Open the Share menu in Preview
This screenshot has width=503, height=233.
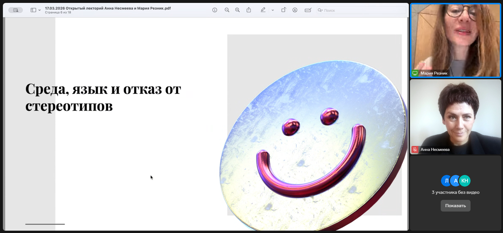point(249,10)
